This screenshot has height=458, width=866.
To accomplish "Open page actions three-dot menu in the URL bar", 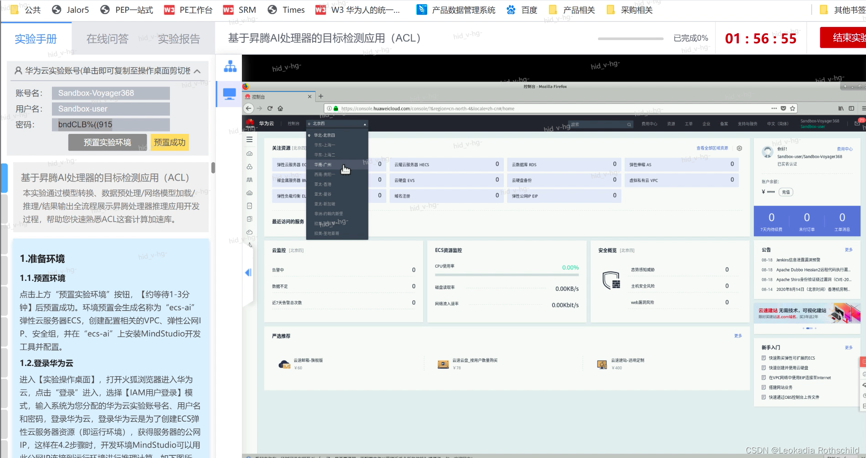I will pos(774,108).
